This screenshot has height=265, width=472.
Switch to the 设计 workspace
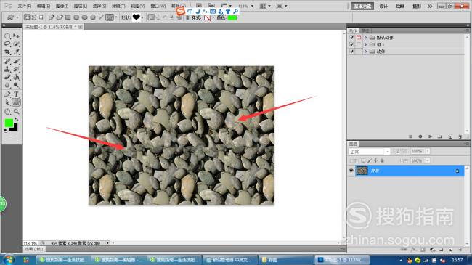tap(383, 6)
